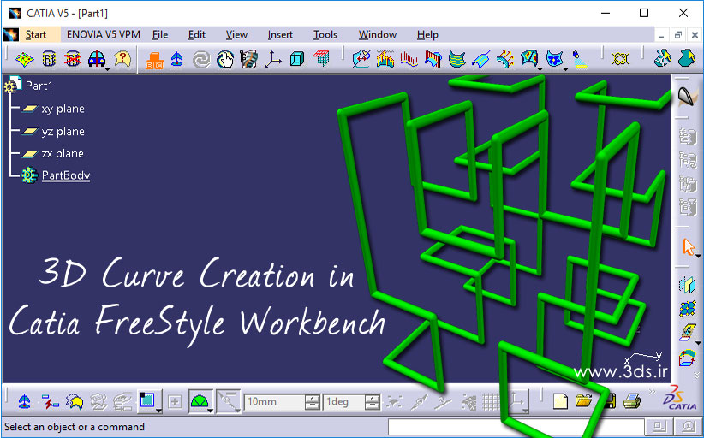Click the teal solid shape icon at toolbar end
The height and width of the screenshot is (438, 704).
click(x=687, y=59)
